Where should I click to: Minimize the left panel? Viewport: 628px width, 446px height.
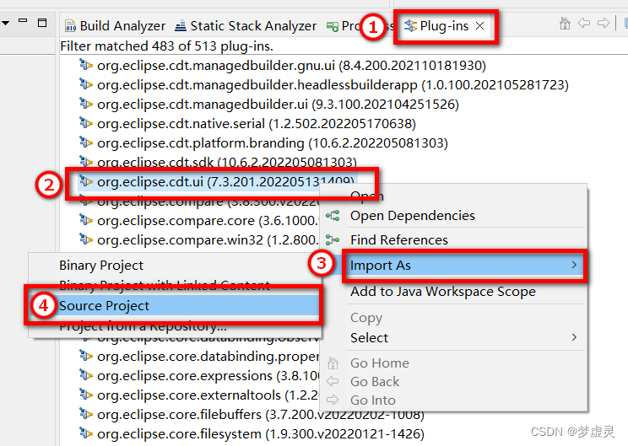point(23,20)
